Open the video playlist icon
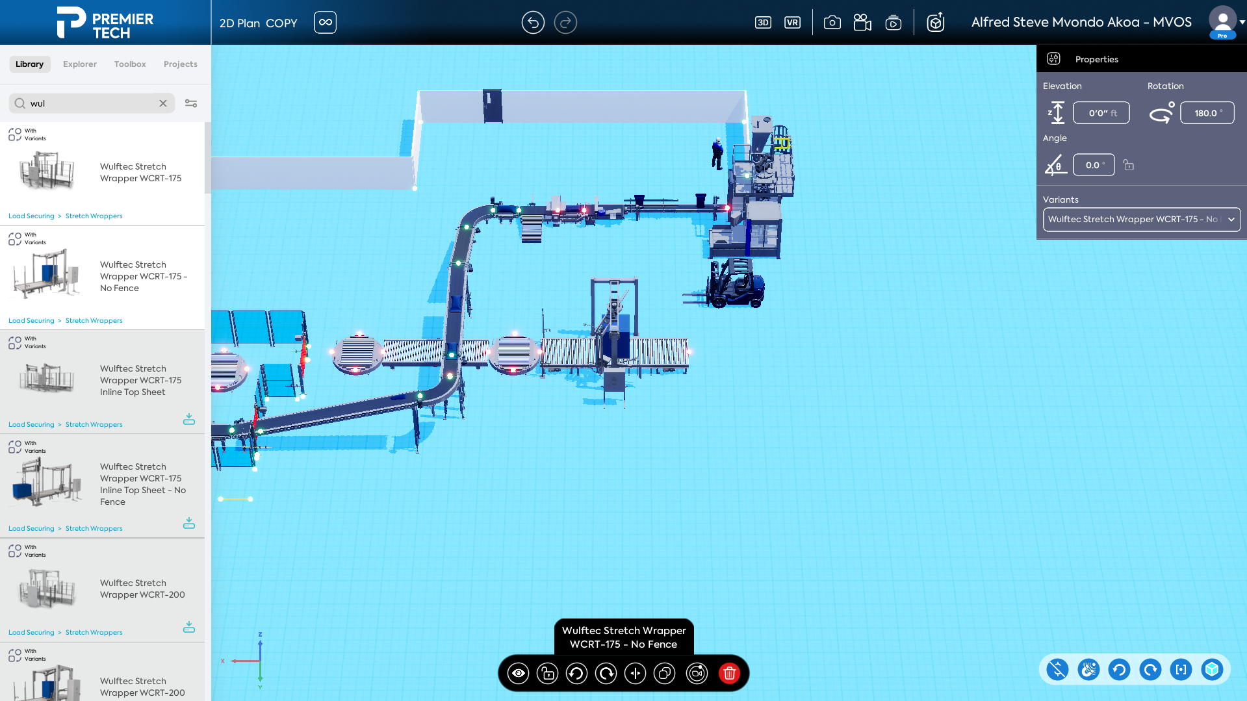 click(x=893, y=23)
